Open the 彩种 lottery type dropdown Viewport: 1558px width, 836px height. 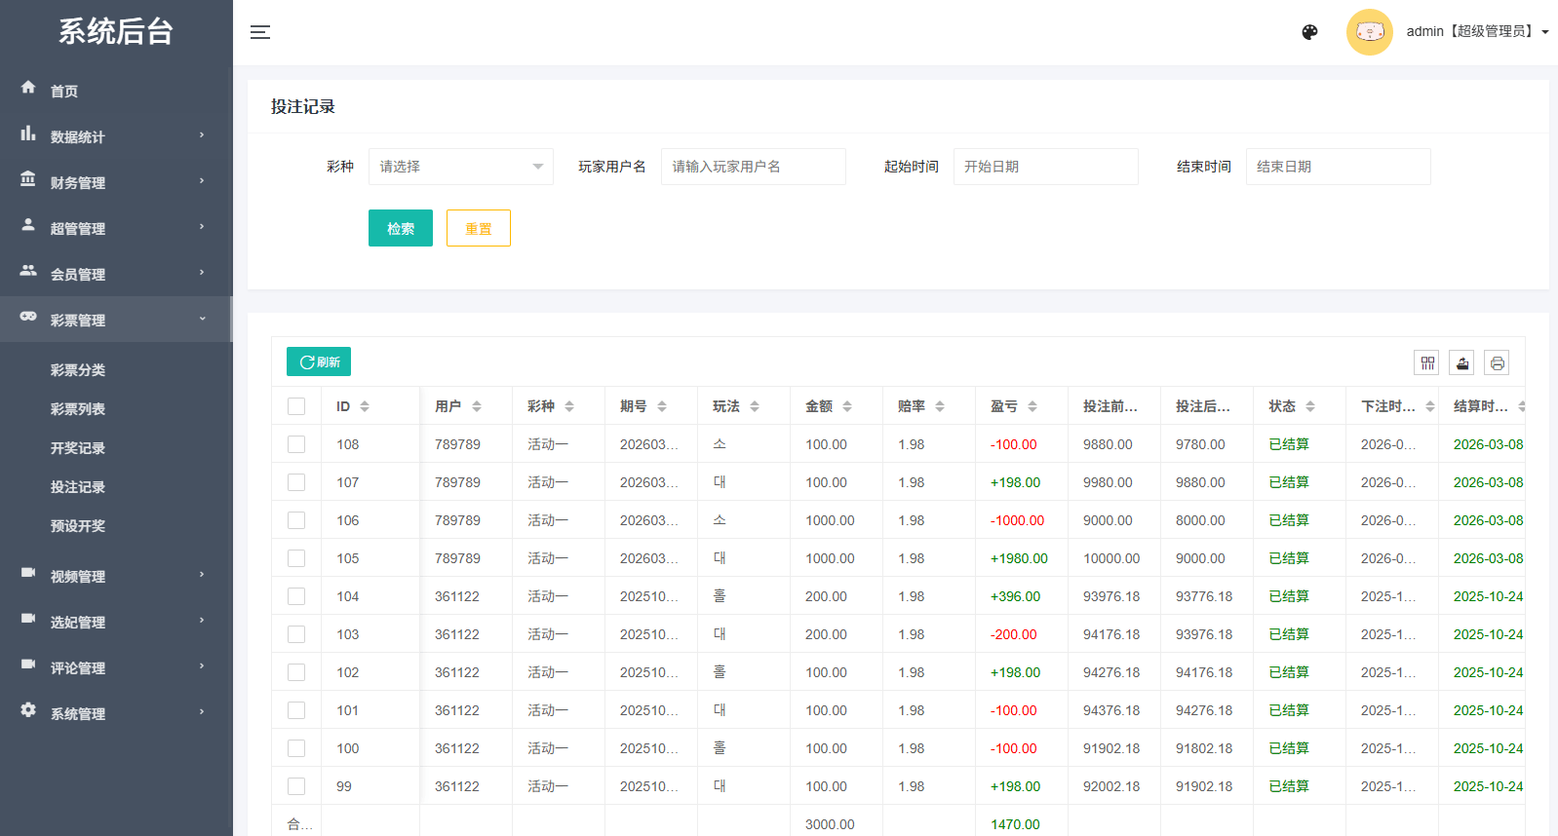pyautogui.click(x=460, y=167)
